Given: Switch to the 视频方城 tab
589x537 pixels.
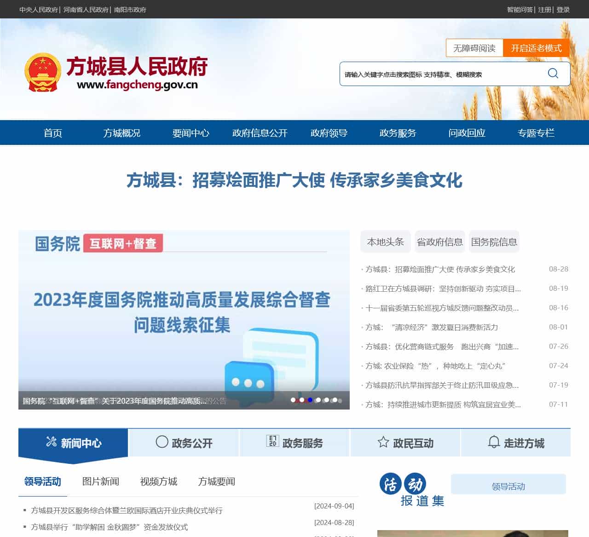Looking at the screenshot, I should [159, 481].
